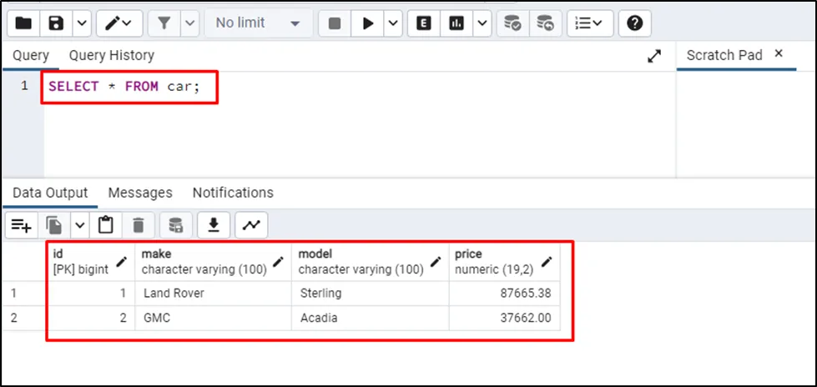Screen dimensions: 817x387
Task: Click the Stop query square button
Action: (x=335, y=23)
